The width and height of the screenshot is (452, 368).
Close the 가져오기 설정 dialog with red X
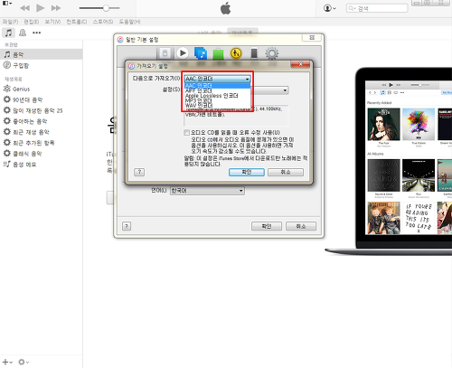pos(300,64)
